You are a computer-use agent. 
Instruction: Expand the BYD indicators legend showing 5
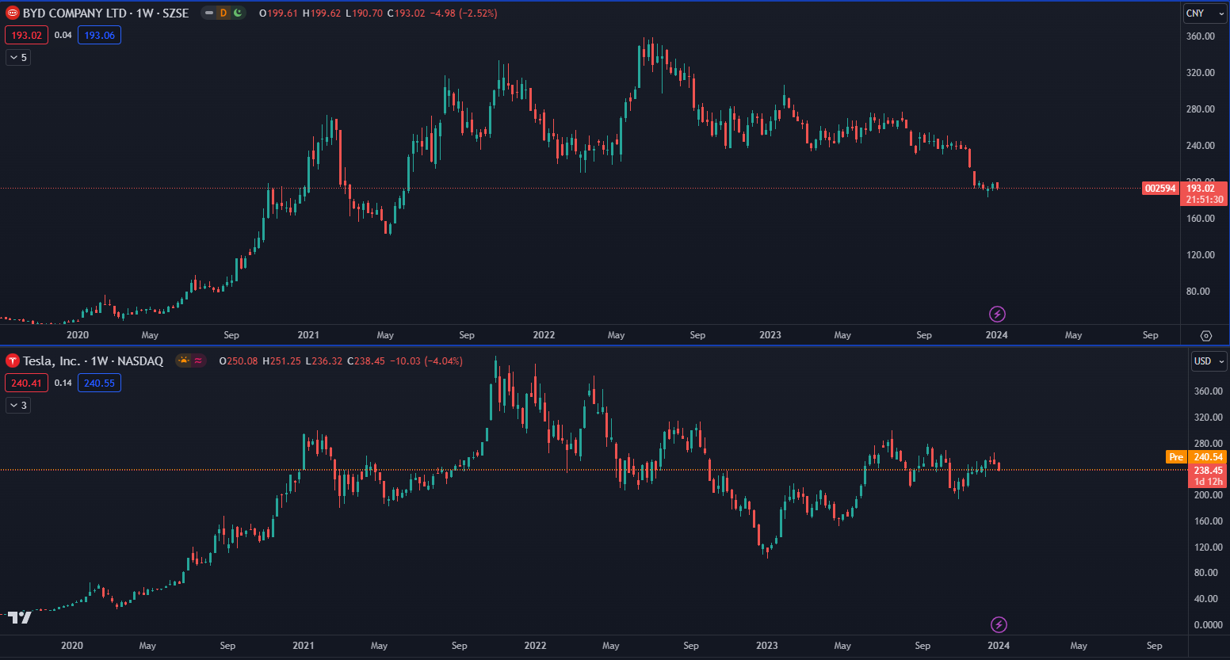click(x=18, y=57)
